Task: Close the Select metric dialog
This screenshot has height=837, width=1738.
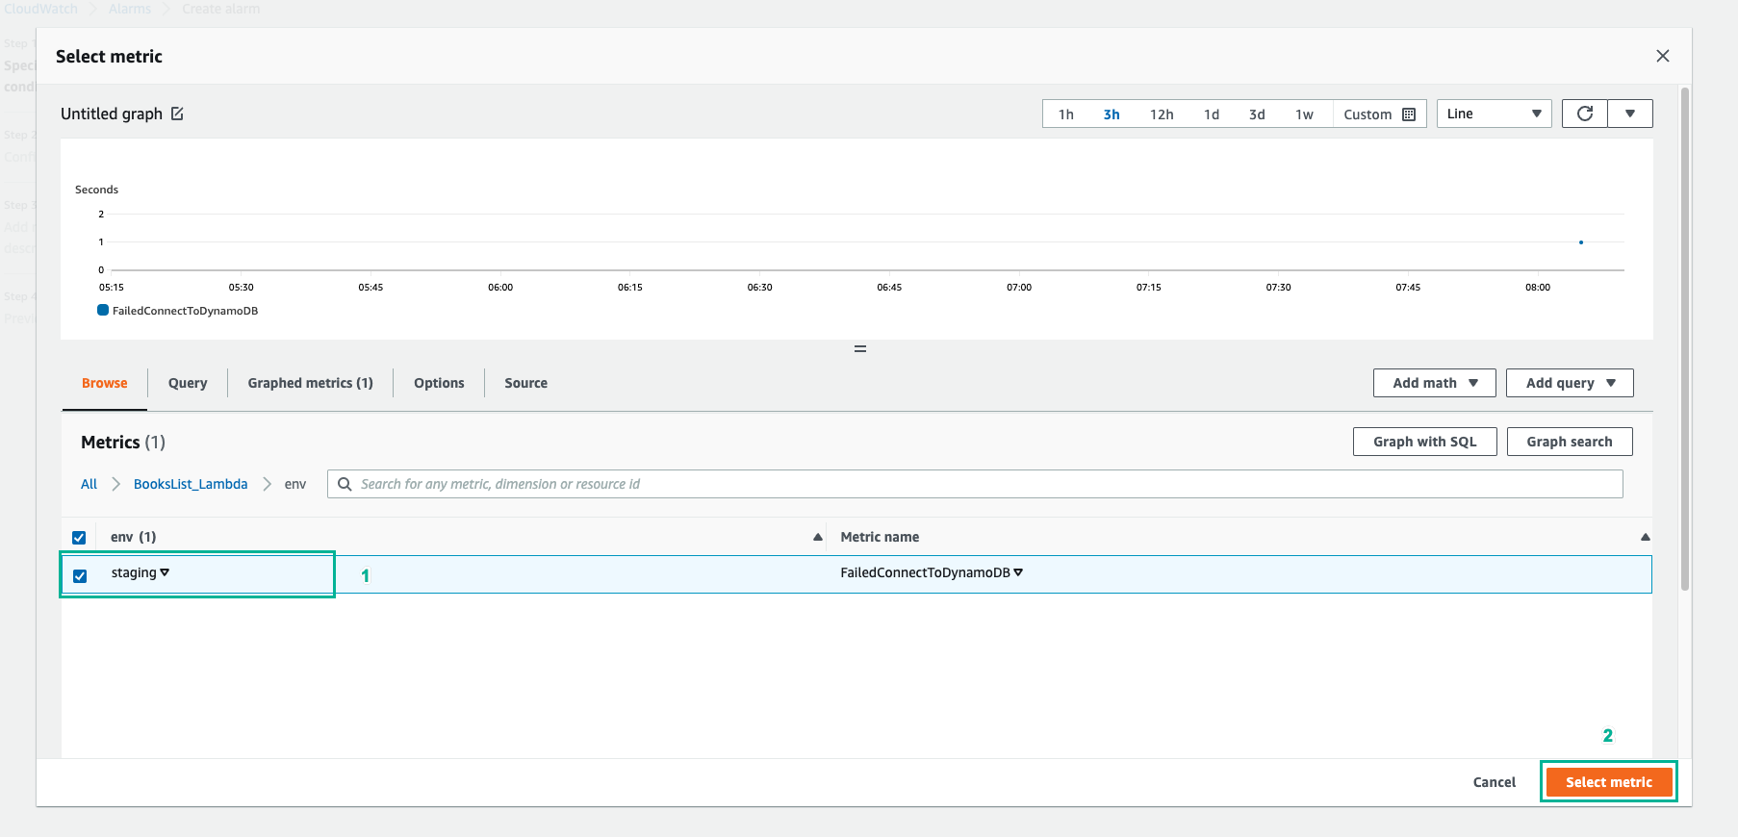Action: [x=1663, y=56]
